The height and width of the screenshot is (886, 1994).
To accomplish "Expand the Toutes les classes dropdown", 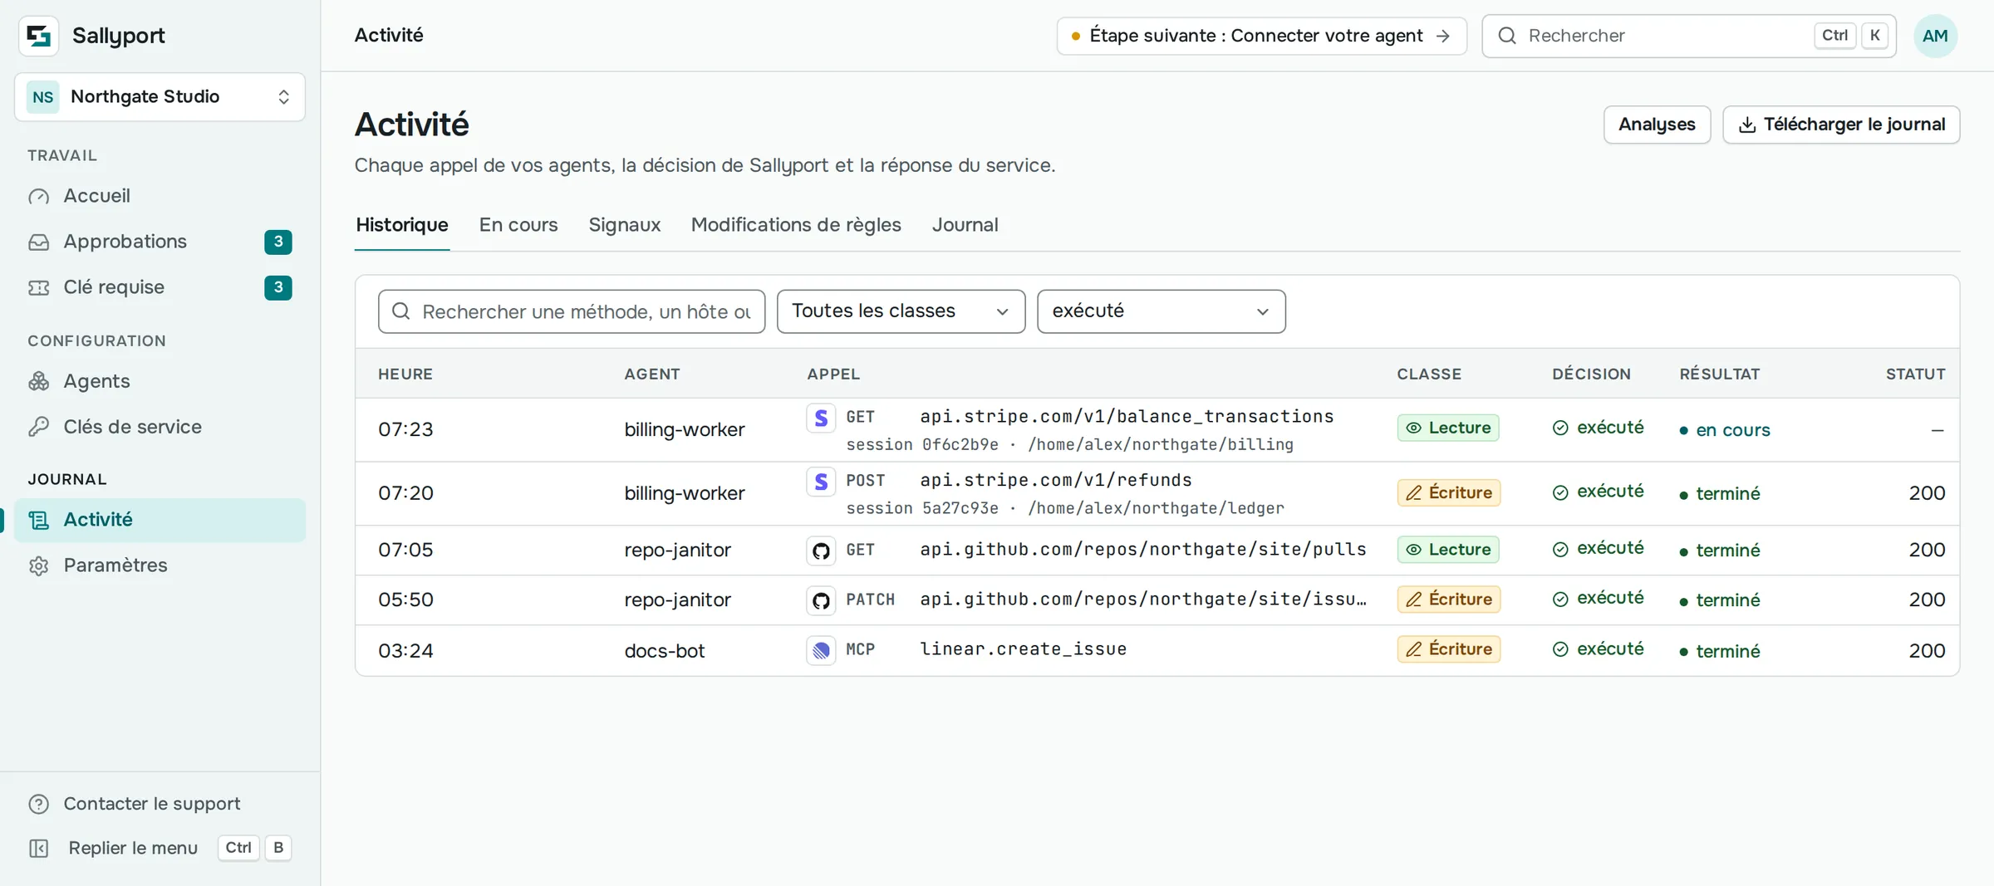I will [901, 311].
